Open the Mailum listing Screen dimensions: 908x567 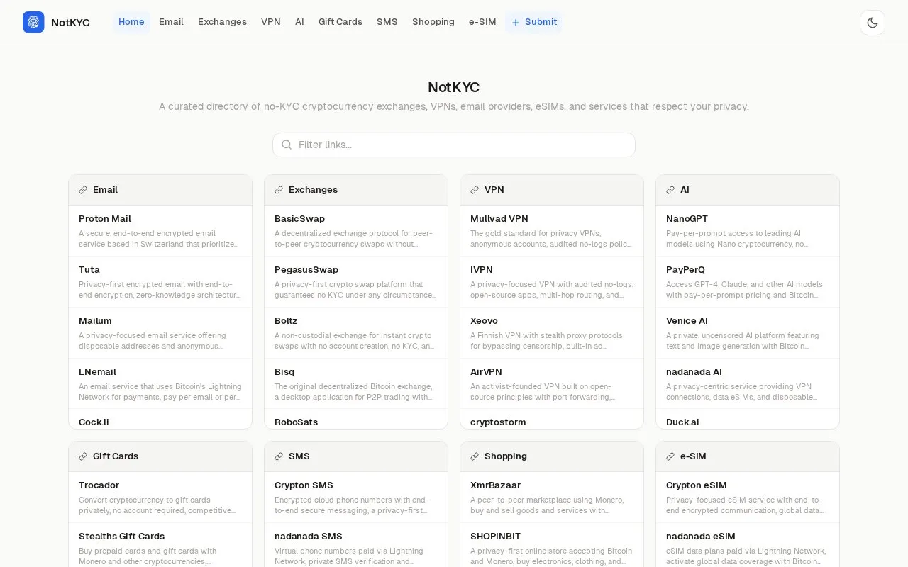pyautogui.click(x=160, y=333)
